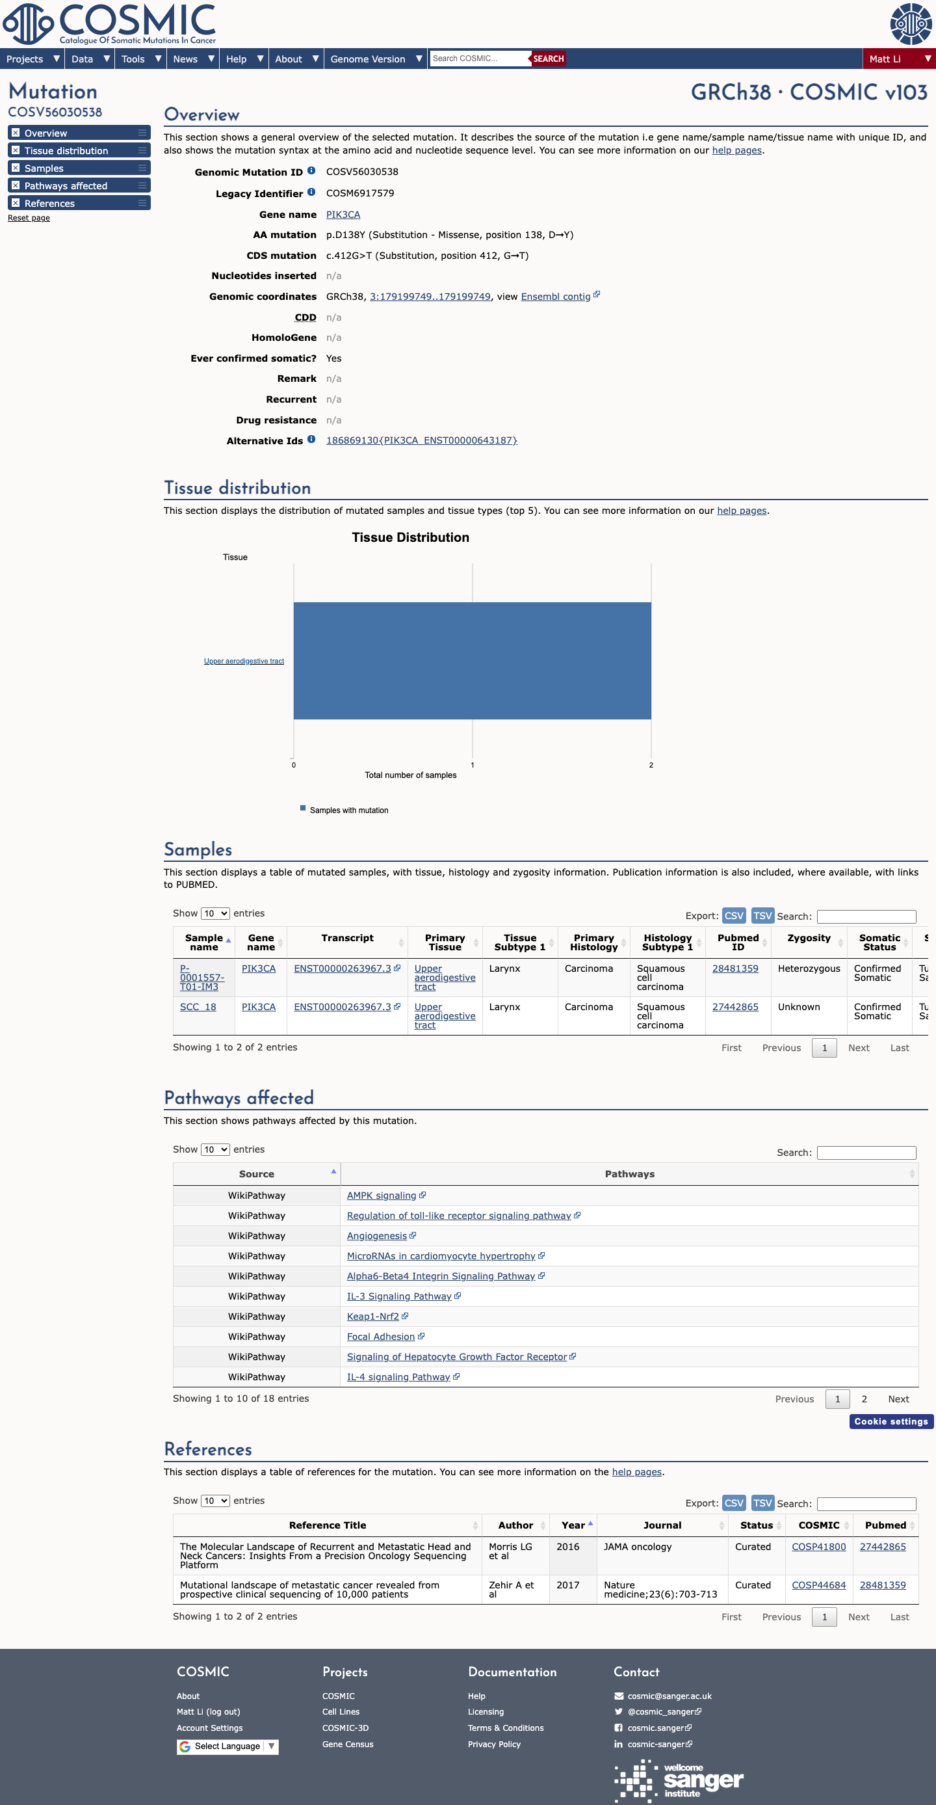Click the Samples with mutation legend swatch
This screenshot has height=1805, width=936.
[x=303, y=809]
